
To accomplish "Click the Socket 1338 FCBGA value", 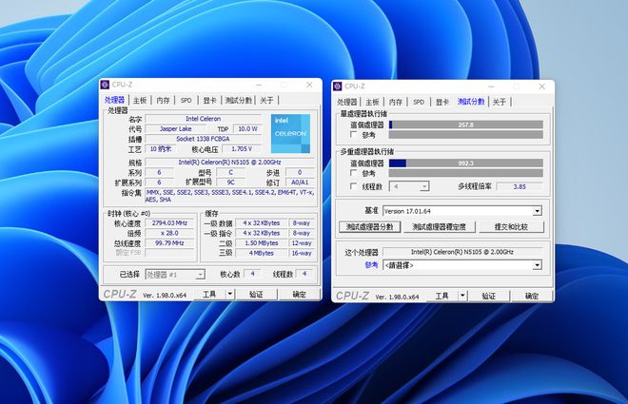I will pyautogui.click(x=203, y=139).
